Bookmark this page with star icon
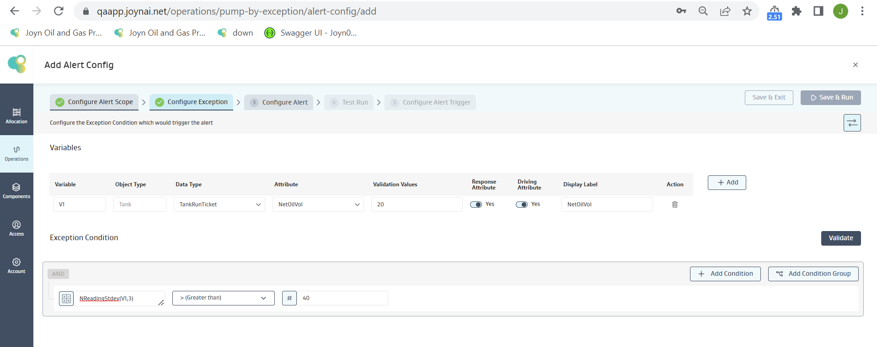 747,11
